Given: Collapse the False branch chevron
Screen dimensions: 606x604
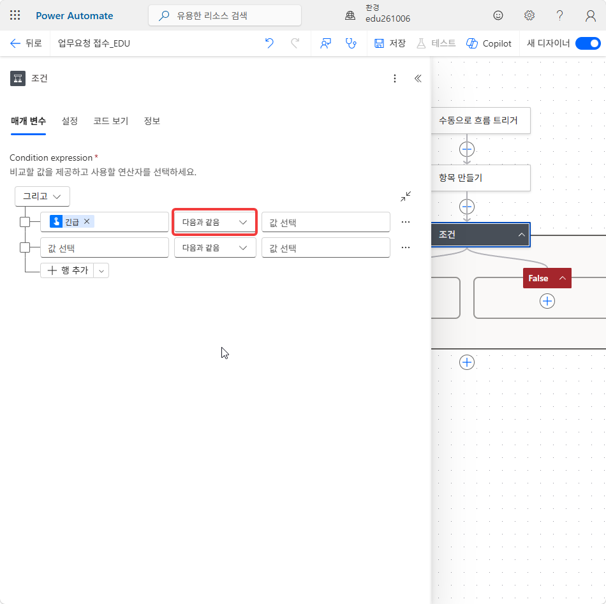Looking at the screenshot, I should [x=563, y=278].
